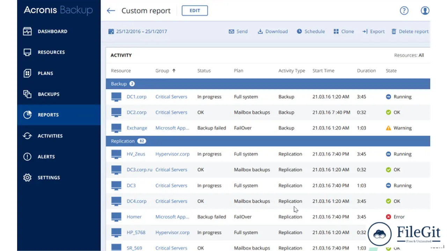Open DC3.corp.ru resource link
The height and width of the screenshot is (251, 447).
click(x=139, y=170)
